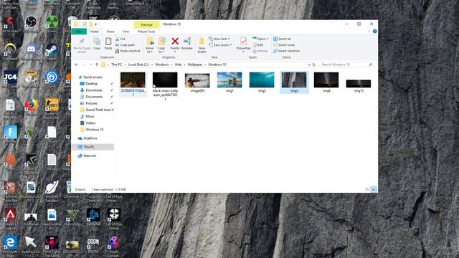Viewport: 459px width, 258px height.
Task: Open the Easy access dropdown
Action: tap(221, 45)
